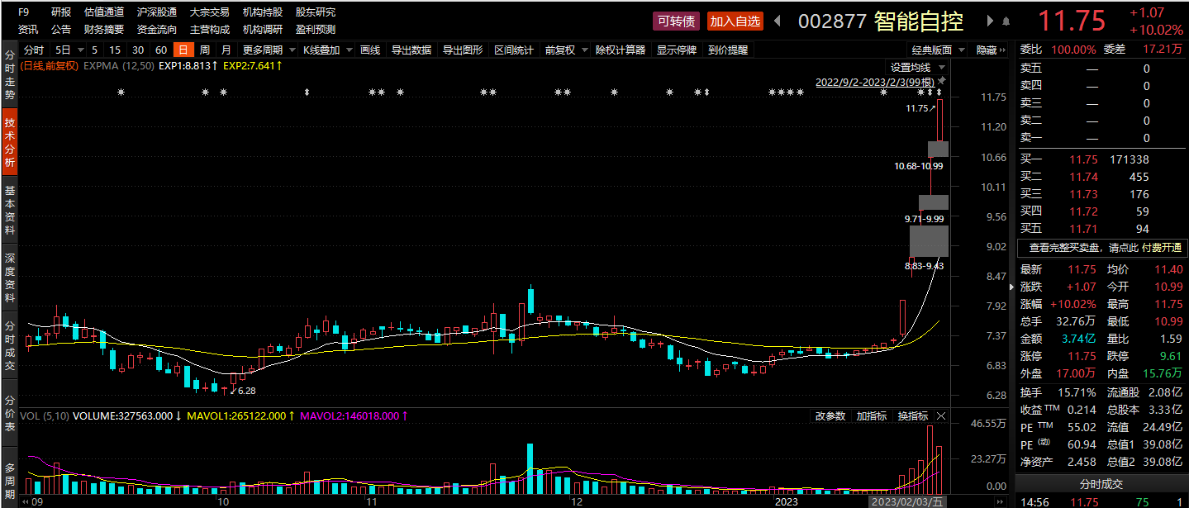Open 股东研究 menu item
The width and height of the screenshot is (1189, 508).
click(x=316, y=12)
